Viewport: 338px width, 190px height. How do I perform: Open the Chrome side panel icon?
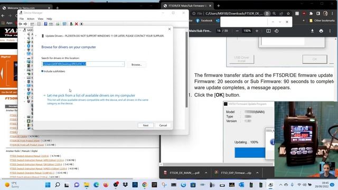click(318, 14)
